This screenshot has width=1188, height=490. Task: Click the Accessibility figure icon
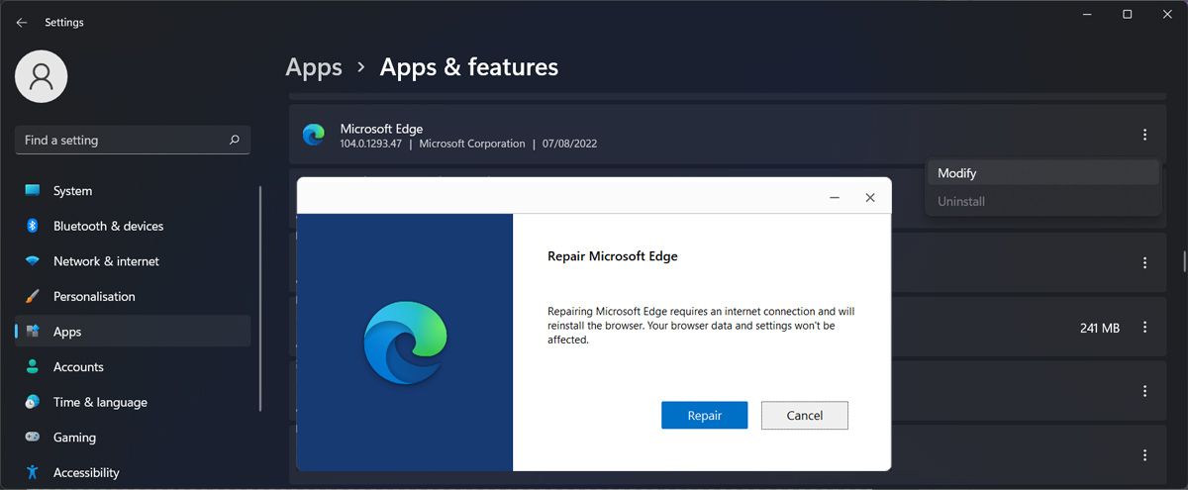coord(33,472)
